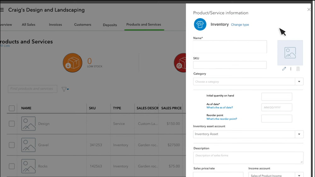The image size is (315, 177).
Task: Click the Rocks product name
Action: (43, 166)
